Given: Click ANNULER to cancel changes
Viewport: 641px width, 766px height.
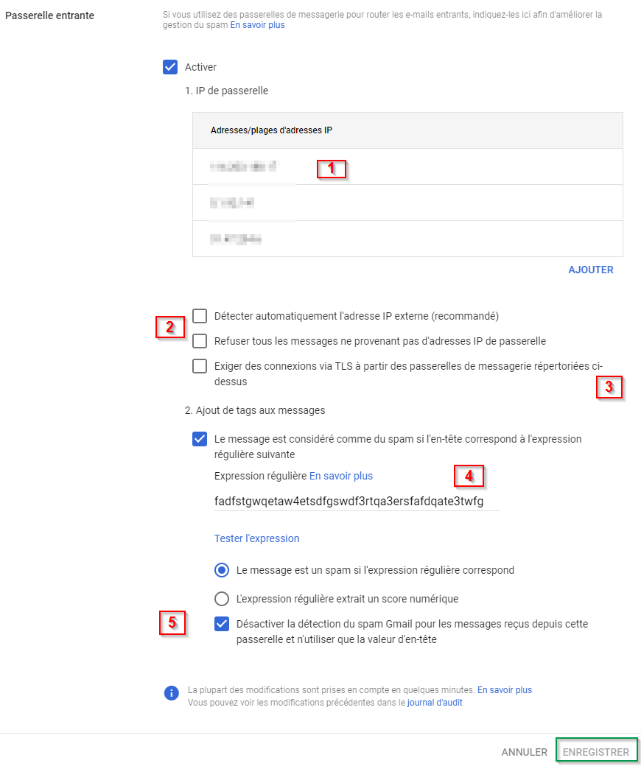Looking at the screenshot, I should coord(524,752).
